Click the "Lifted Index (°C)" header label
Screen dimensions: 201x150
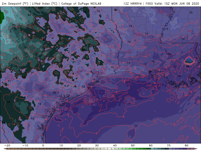point(45,3)
